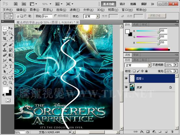Click the 羽化 feather input field

click(47, 16)
